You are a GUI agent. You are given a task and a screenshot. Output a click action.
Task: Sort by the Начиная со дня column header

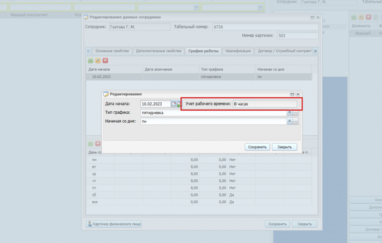[284, 70]
